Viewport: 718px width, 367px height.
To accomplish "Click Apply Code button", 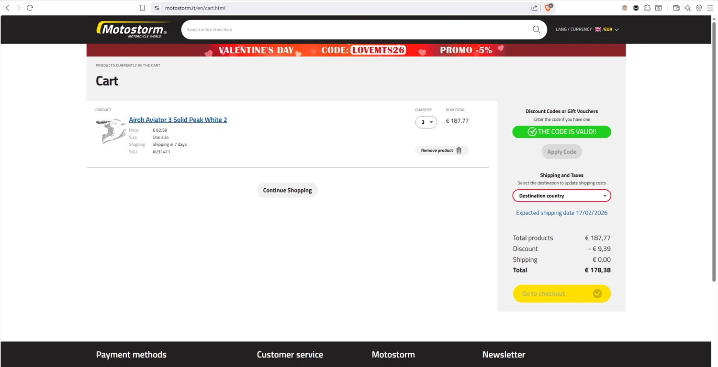I will pyautogui.click(x=561, y=151).
